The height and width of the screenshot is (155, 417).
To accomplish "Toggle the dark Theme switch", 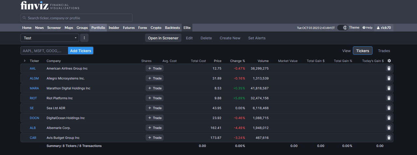I will tap(342, 28).
